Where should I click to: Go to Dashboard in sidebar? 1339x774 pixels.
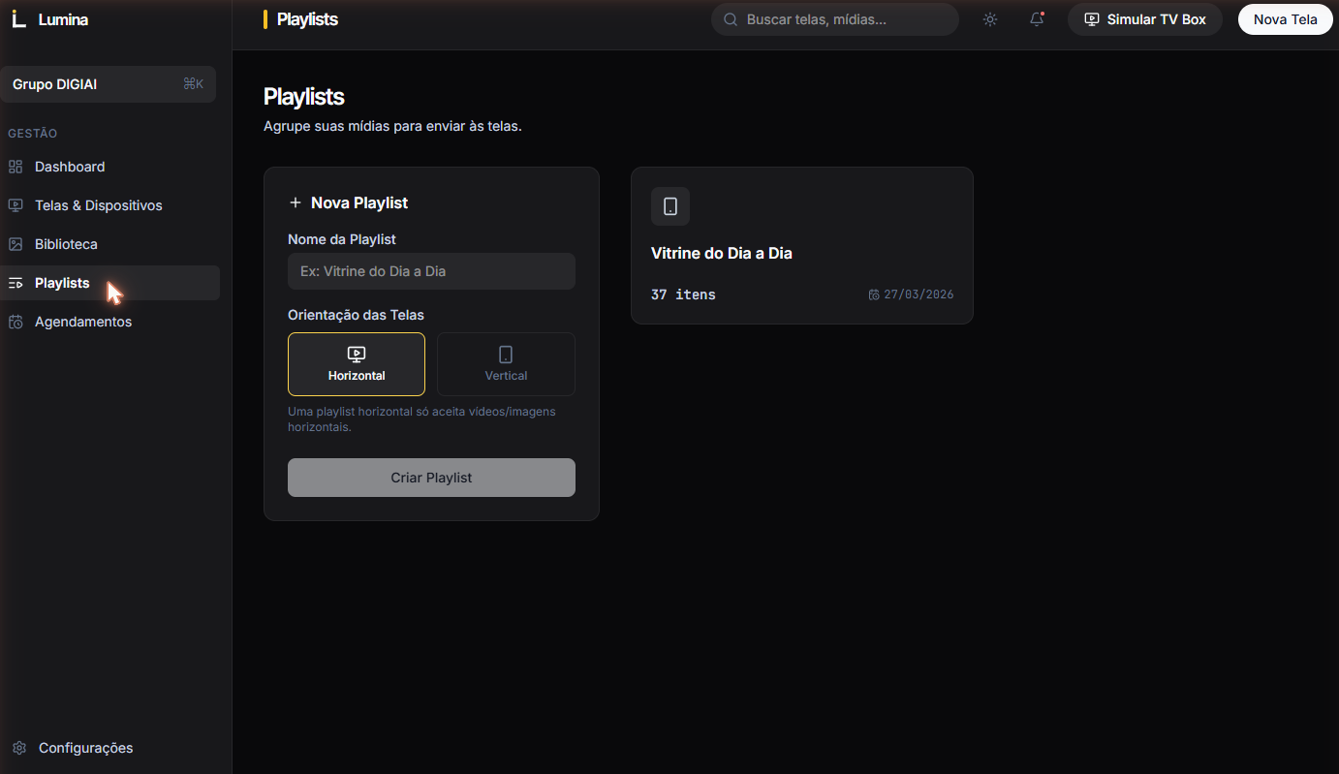click(110, 167)
